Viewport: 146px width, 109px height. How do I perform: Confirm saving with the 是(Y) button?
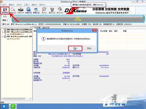coord(75,48)
